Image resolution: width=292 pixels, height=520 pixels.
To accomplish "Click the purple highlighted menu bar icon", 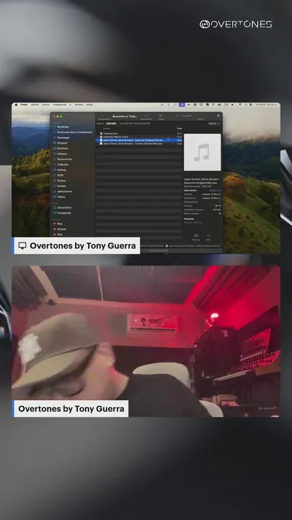I will click(182, 105).
